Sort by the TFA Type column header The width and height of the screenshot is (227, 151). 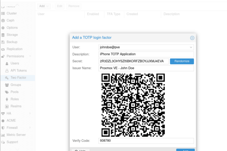click(x=114, y=14)
